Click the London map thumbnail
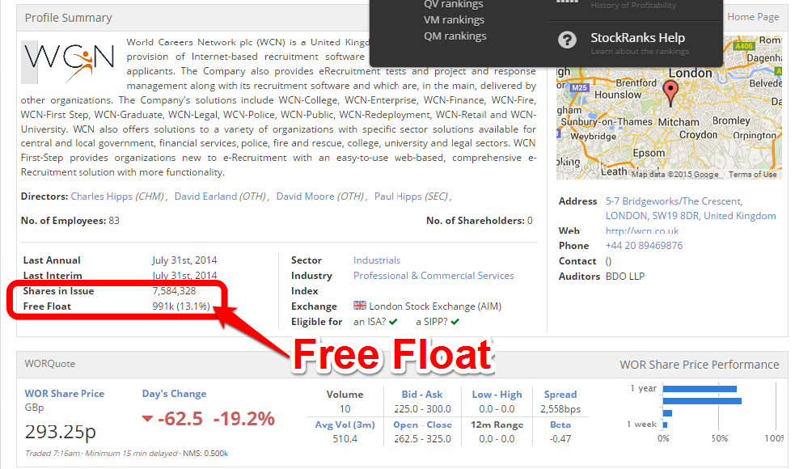The width and height of the screenshot is (795, 469). (669, 108)
